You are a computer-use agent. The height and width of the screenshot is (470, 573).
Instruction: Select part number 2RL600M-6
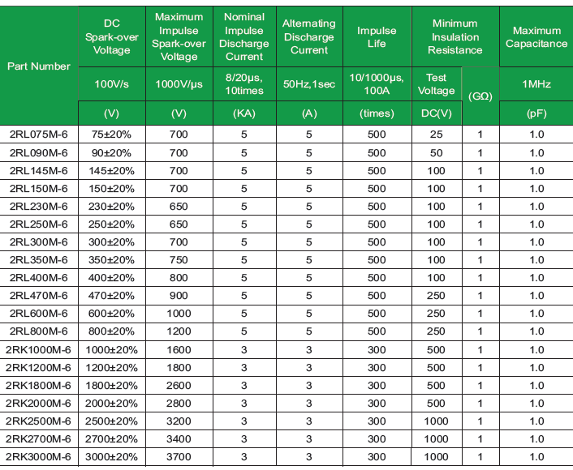(39, 314)
